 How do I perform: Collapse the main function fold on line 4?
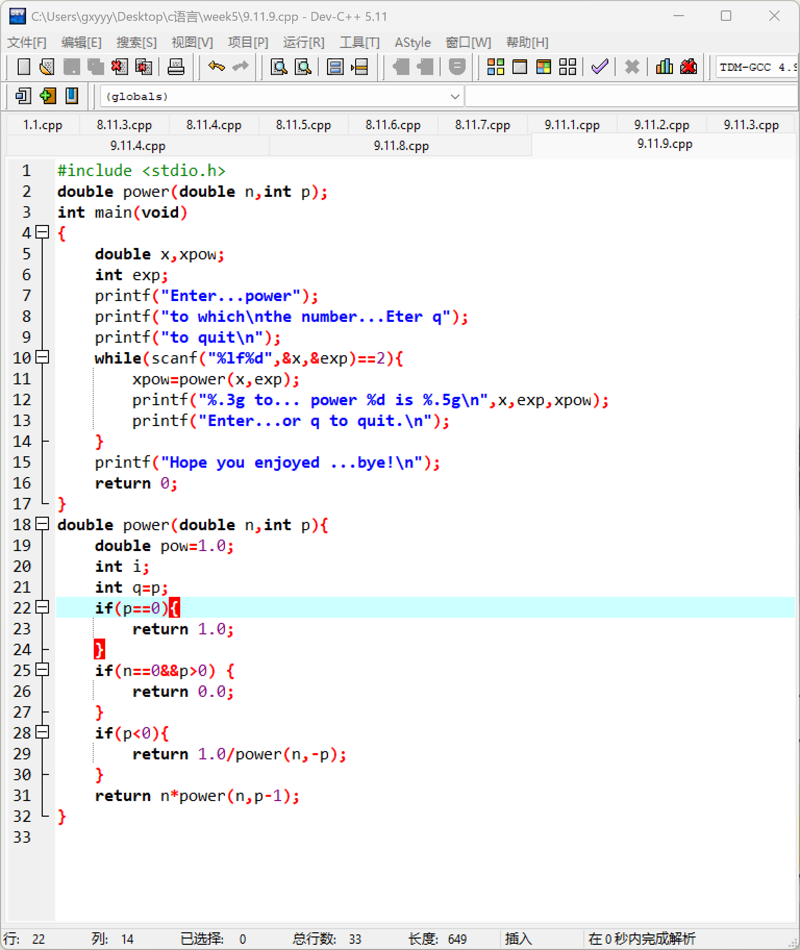tap(42, 232)
